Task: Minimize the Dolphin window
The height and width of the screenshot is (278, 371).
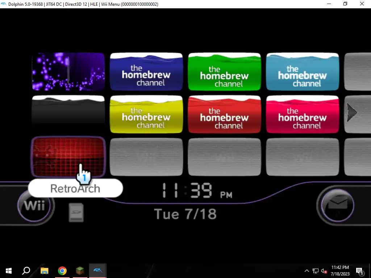Action: pos(329,4)
